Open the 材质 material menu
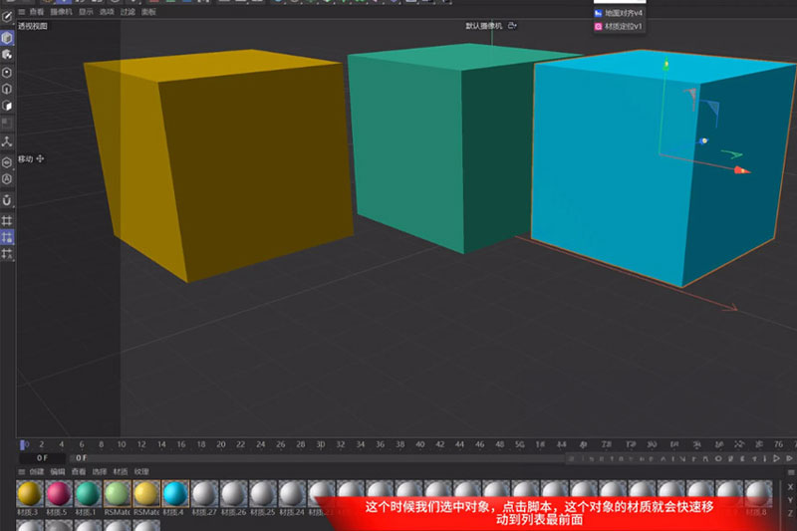 (x=121, y=471)
